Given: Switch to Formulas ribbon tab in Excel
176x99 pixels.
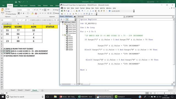Looking at the screenshot, I should pos(32,5).
